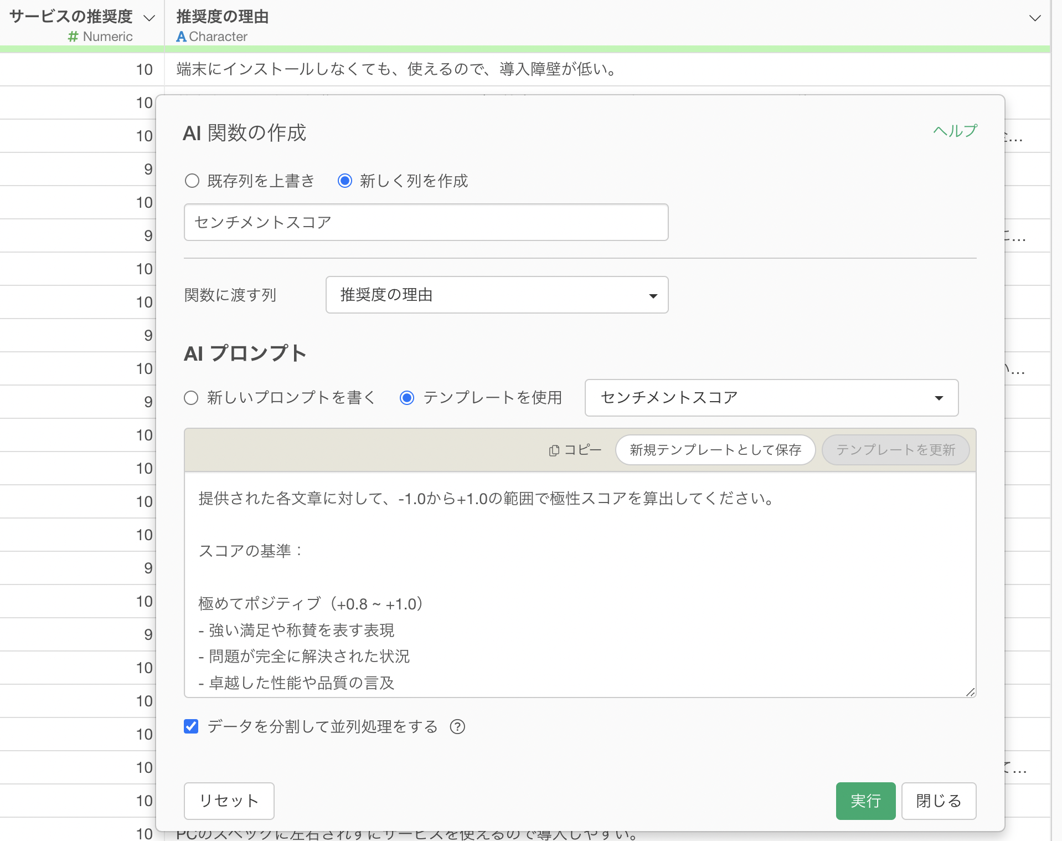Screen dimensions: 1062x841
Task: Open the センチメントスコア template dropdown
Action: 771,398
